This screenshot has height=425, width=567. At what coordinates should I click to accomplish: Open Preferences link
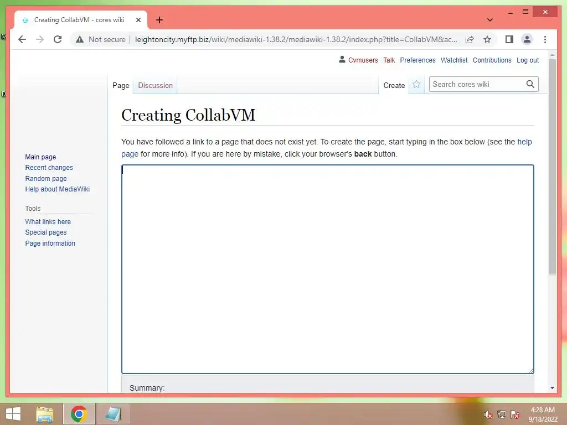tap(417, 60)
